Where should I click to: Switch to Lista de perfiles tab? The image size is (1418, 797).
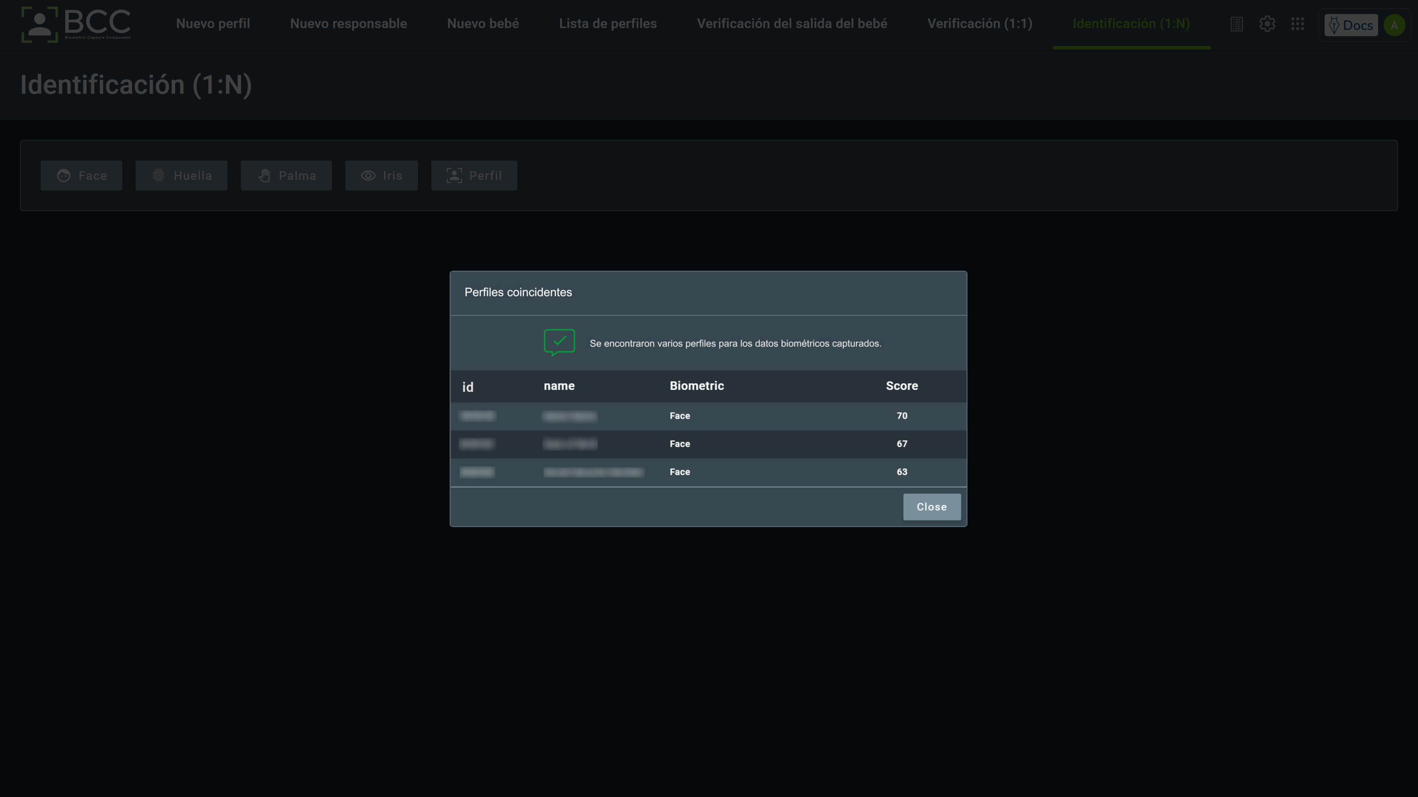pos(608,24)
